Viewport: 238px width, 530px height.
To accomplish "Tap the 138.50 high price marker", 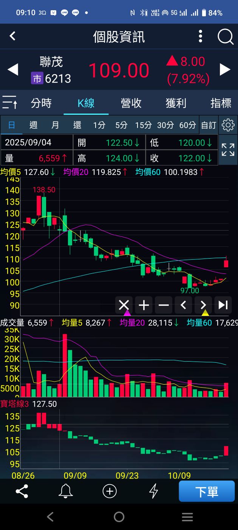I will (44, 190).
